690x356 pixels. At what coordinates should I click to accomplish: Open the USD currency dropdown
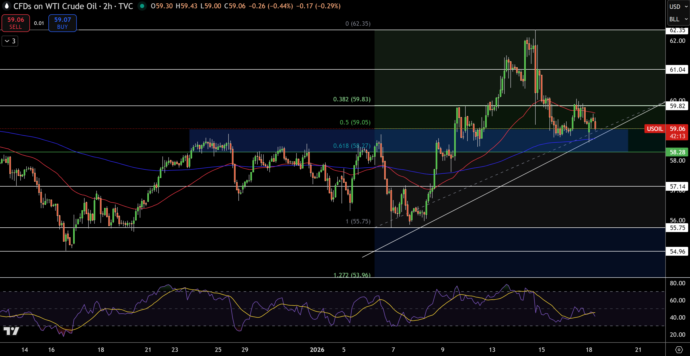(678, 6)
